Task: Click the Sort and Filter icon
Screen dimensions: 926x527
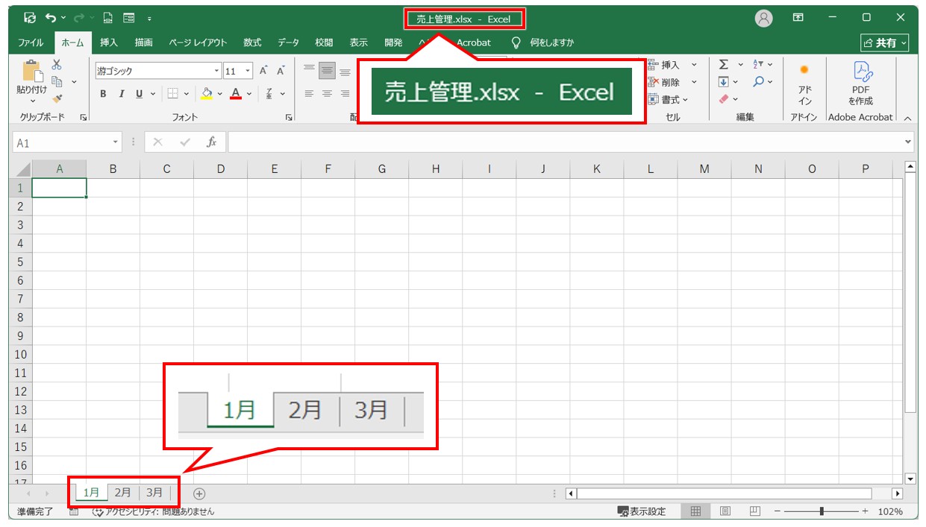Action: (x=758, y=65)
